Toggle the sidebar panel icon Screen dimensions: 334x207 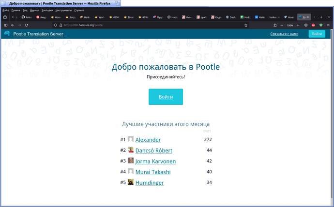5,25
